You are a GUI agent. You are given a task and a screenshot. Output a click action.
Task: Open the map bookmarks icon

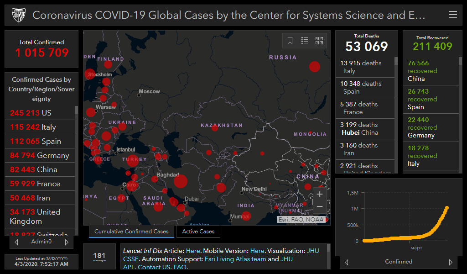point(290,41)
